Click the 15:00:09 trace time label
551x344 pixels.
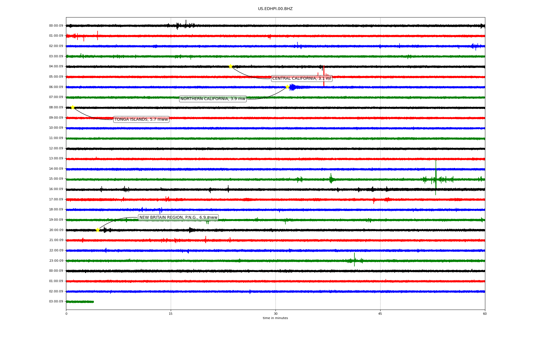click(x=56, y=179)
